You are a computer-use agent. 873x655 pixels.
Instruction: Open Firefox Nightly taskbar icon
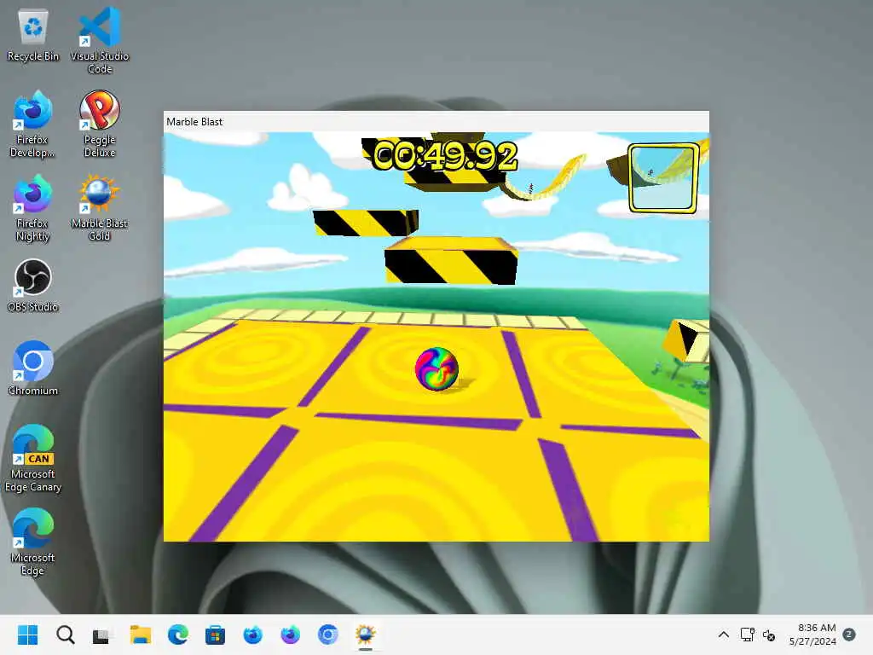tap(290, 635)
